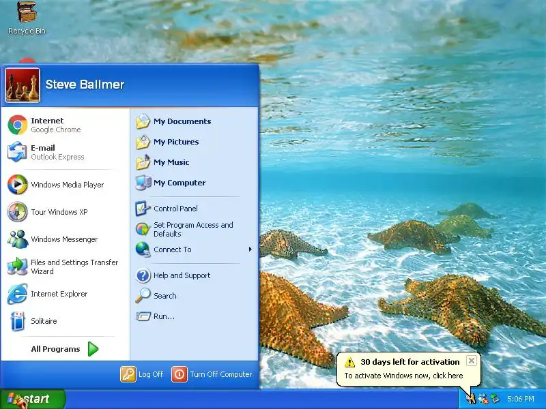Click the Steve Ballmer chess account picture
The image size is (546, 409).
23,85
